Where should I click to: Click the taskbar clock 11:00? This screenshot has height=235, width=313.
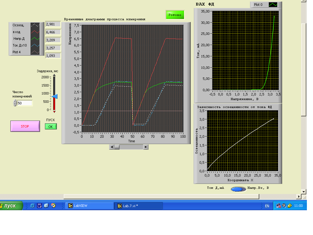click(x=298, y=206)
